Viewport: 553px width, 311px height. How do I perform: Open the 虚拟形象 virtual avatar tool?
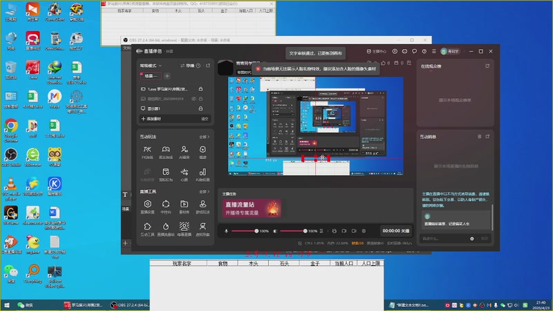point(203,229)
